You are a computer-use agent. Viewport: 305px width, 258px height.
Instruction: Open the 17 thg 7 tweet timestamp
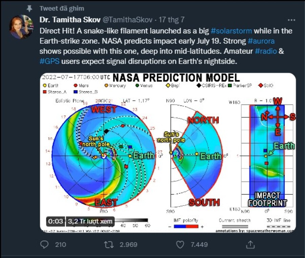pyautogui.click(x=171, y=20)
